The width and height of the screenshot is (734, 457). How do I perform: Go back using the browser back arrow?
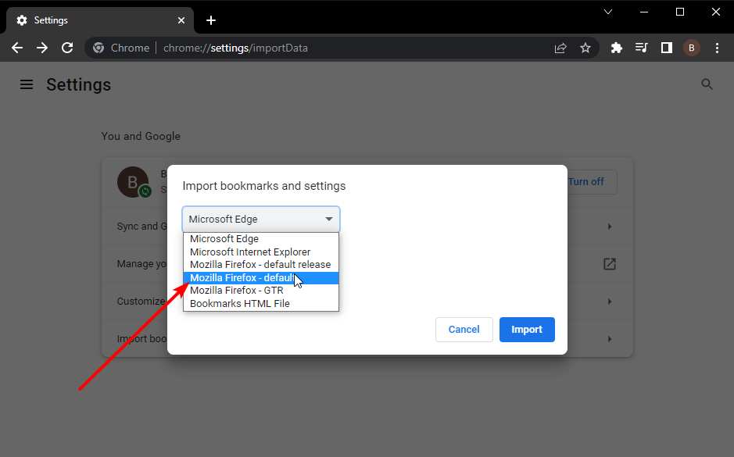click(x=17, y=48)
